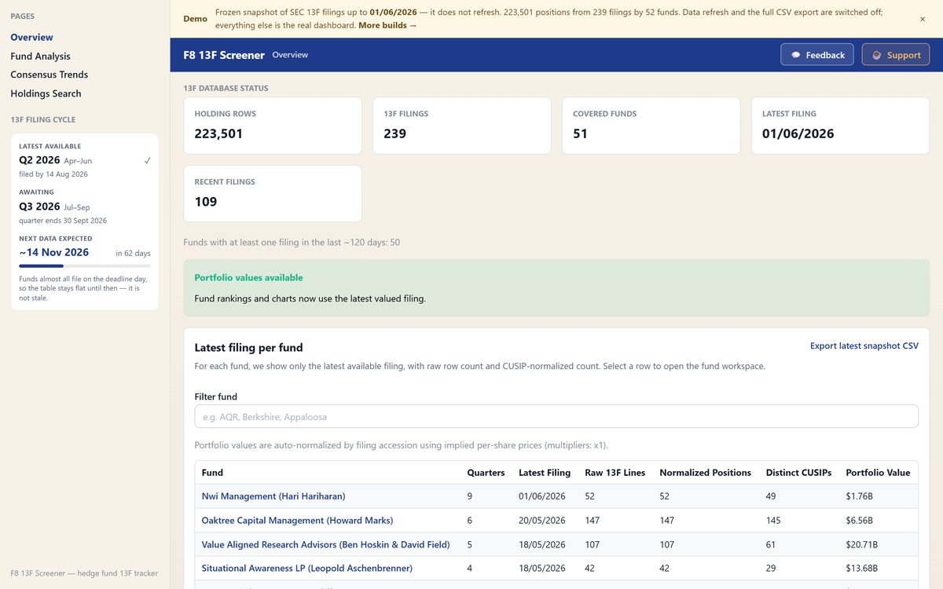Click the Raw 13F Lines column header
The width and height of the screenshot is (943, 589).
[615, 473]
